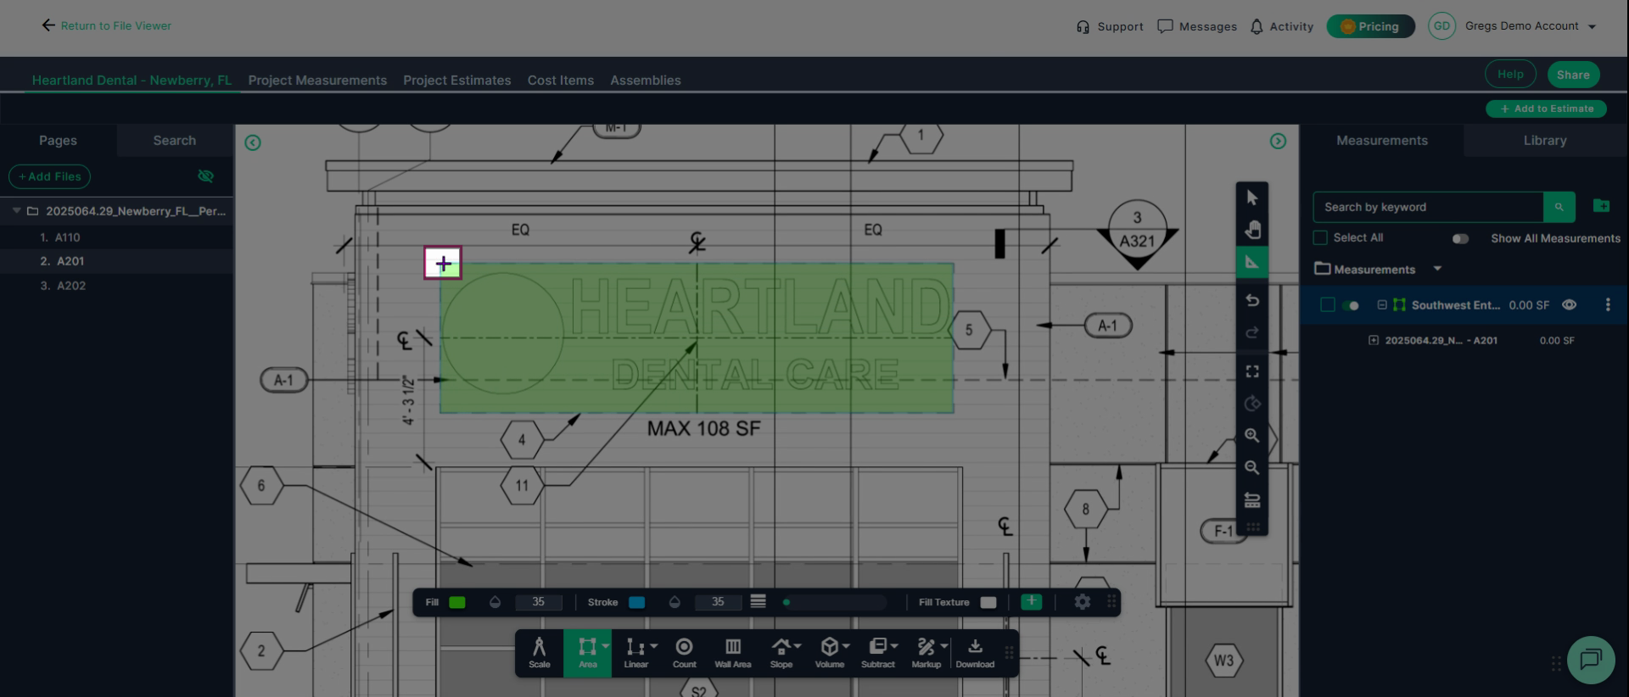1629x697 pixels.
Task: Collapse the 2025064.29_Newberry_FL file folder
Action: (16, 210)
